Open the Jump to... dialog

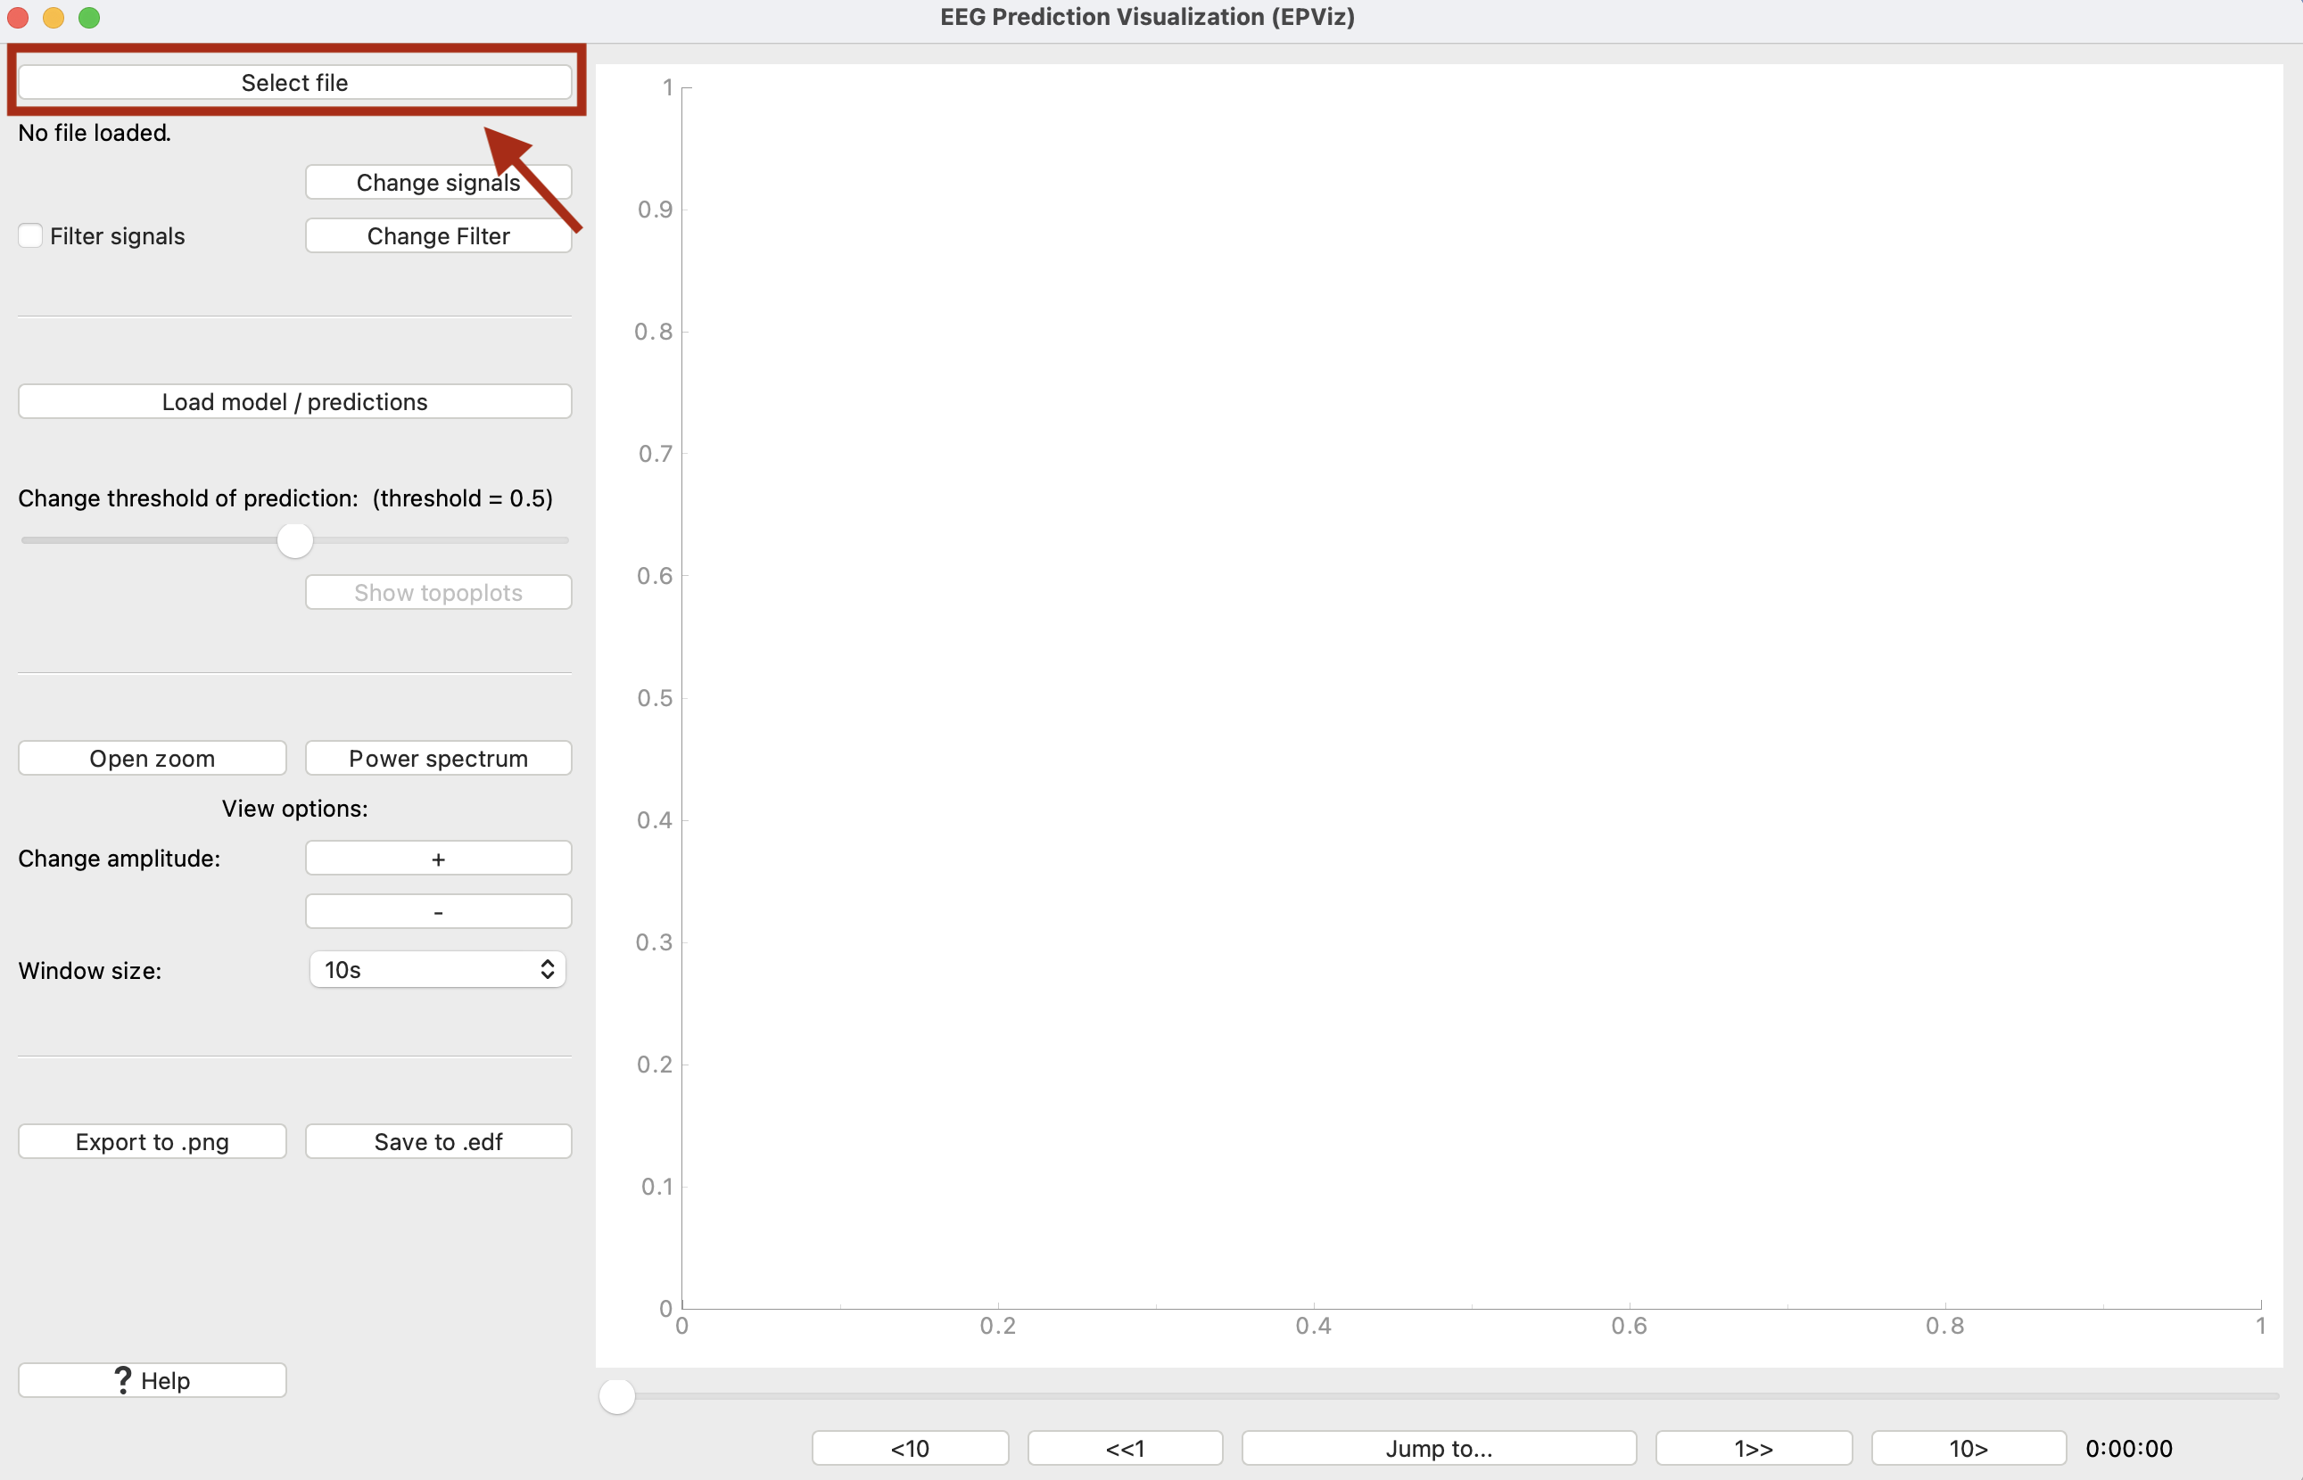1438,1448
